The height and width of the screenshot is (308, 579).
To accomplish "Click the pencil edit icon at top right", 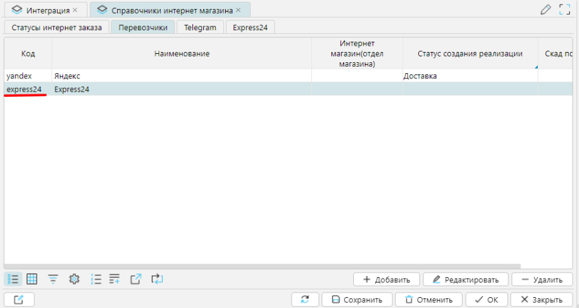I will pyautogui.click(x=546, y=10).
